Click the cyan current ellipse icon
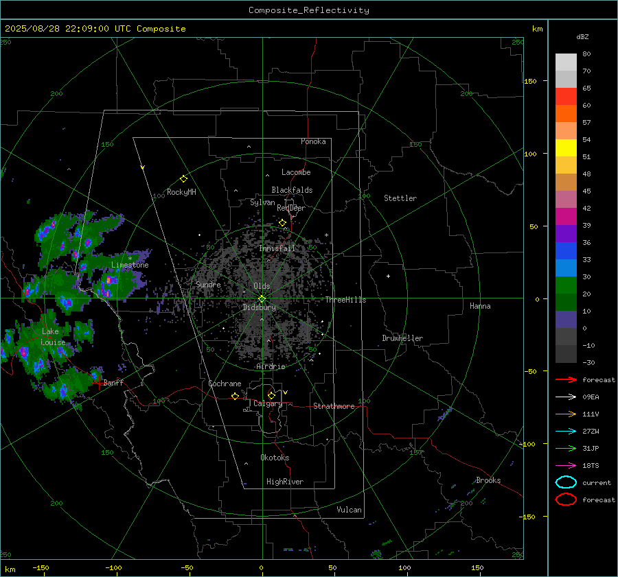The height and width of the screenshot is (577, 618). (x=566, y=482)
